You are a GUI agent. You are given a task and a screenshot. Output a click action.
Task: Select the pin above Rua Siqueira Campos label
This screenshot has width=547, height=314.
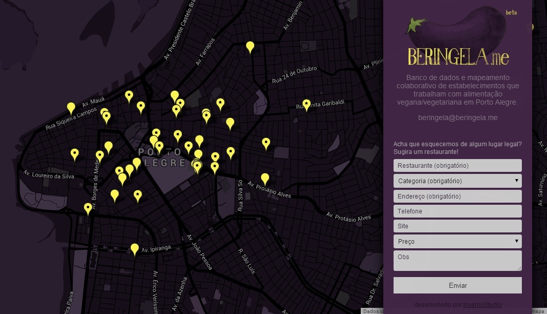coord(71,108)
